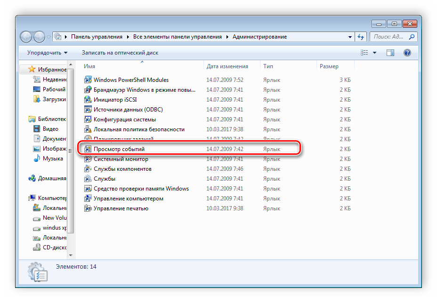
Task: Navigate to Панель управления breadcrumb
Action: (97, 37)
